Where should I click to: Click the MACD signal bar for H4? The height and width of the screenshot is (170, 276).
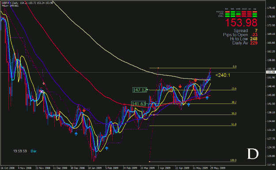(255, 12)
